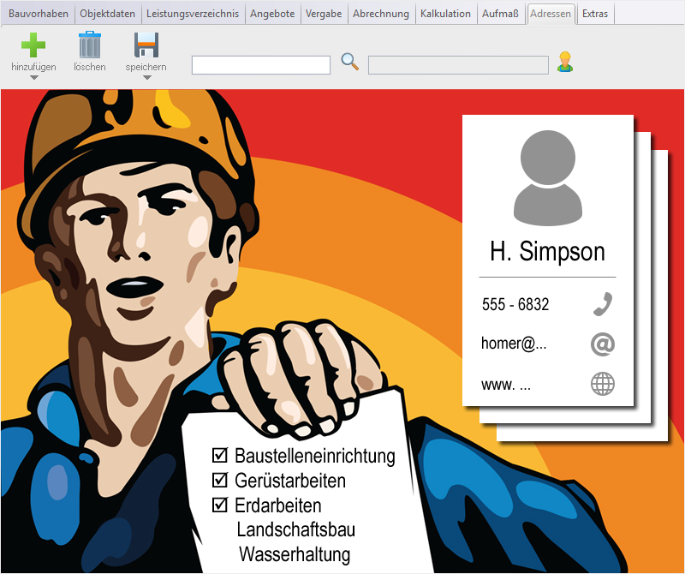The height and width of the screenshot is (574, 685).
Task: Open the Kalkulation tab
Action: pos(445,14)
